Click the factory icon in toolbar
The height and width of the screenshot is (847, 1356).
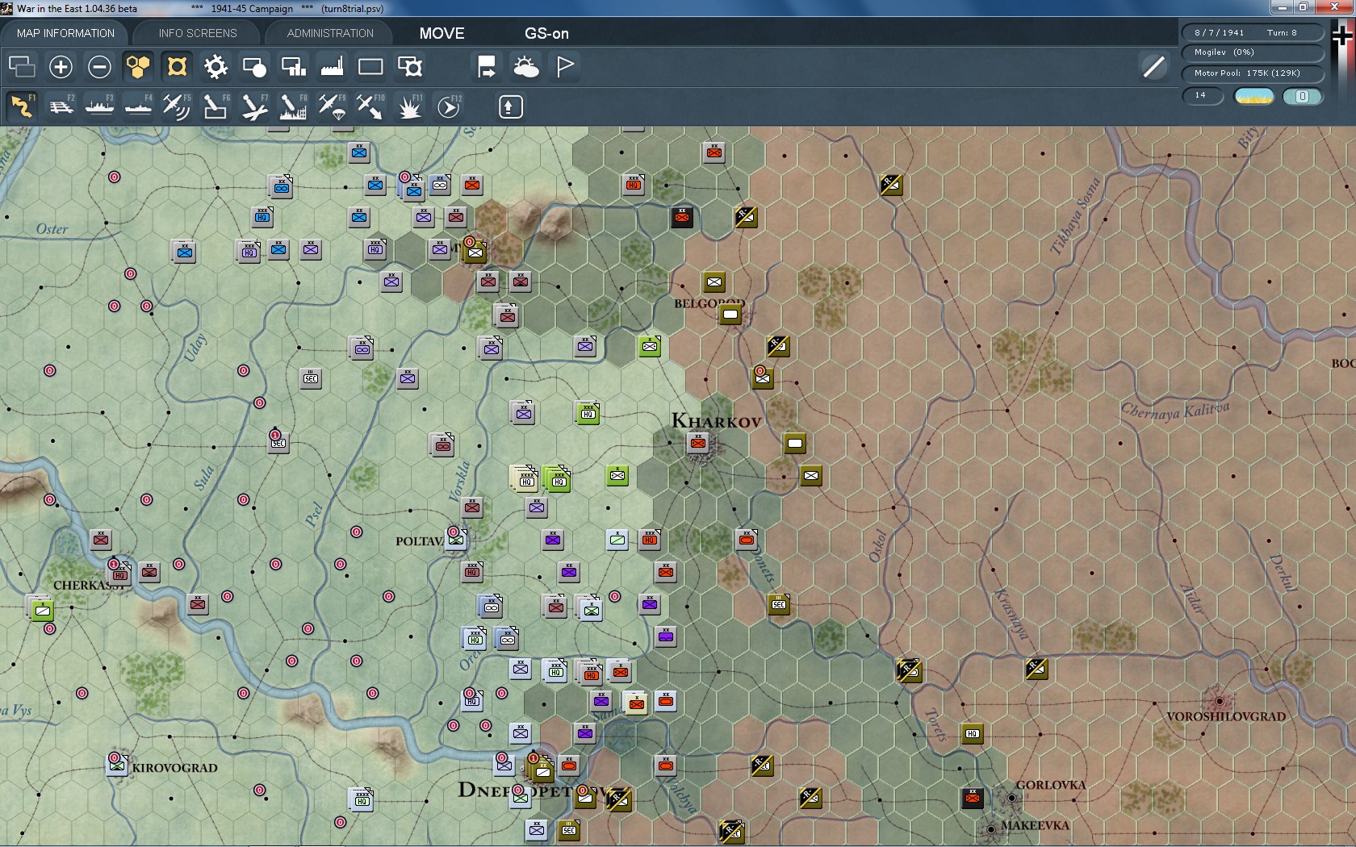(332, 66)
